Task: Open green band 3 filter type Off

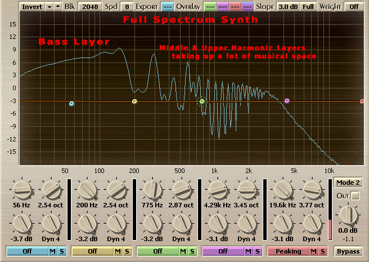Action: coord(157,251)
